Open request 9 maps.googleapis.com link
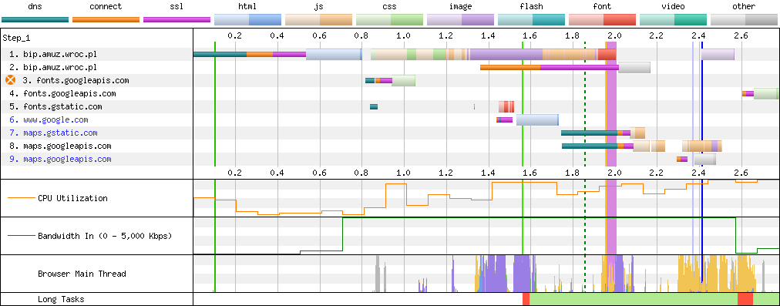This screenshot has width=780, height=306. [67, 160]
